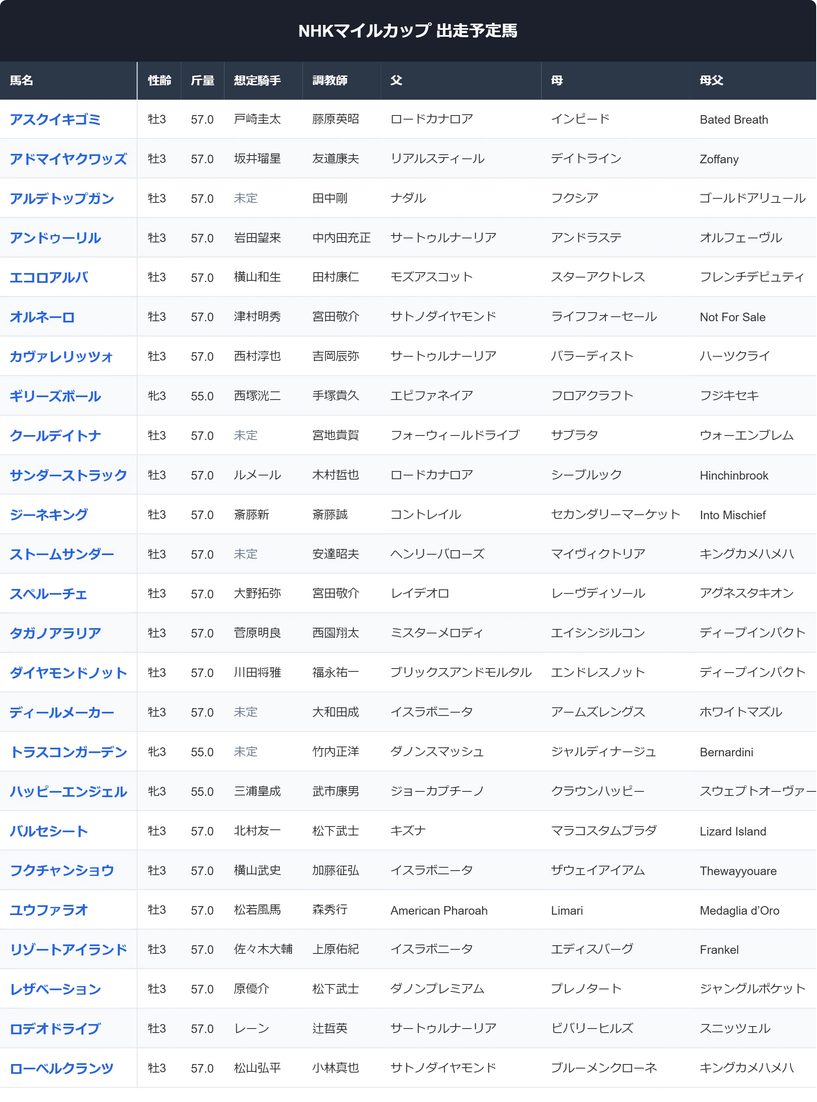Open the タガノアラリア horse link
817x1102 pixels.
click(x=56, y=633)
